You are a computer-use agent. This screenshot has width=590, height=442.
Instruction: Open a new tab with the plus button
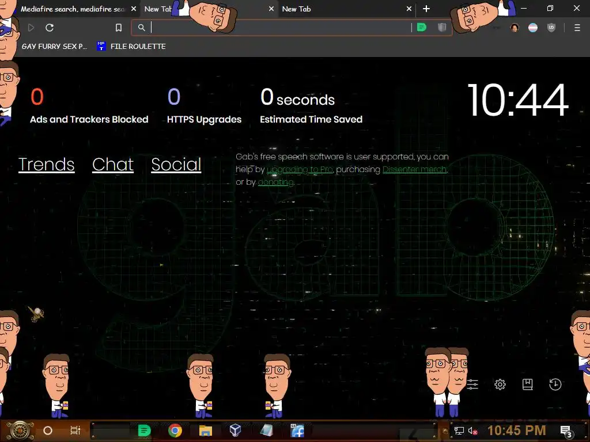pos(426,9)
